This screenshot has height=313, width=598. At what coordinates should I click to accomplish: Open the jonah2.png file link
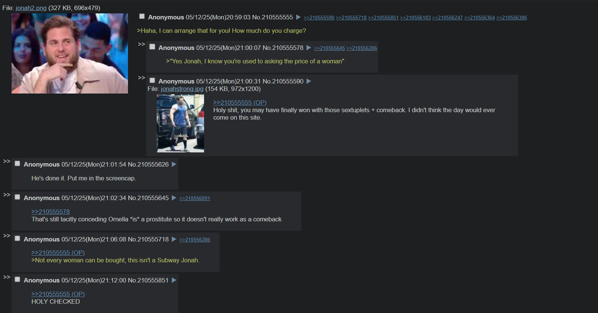pos(31,8)
